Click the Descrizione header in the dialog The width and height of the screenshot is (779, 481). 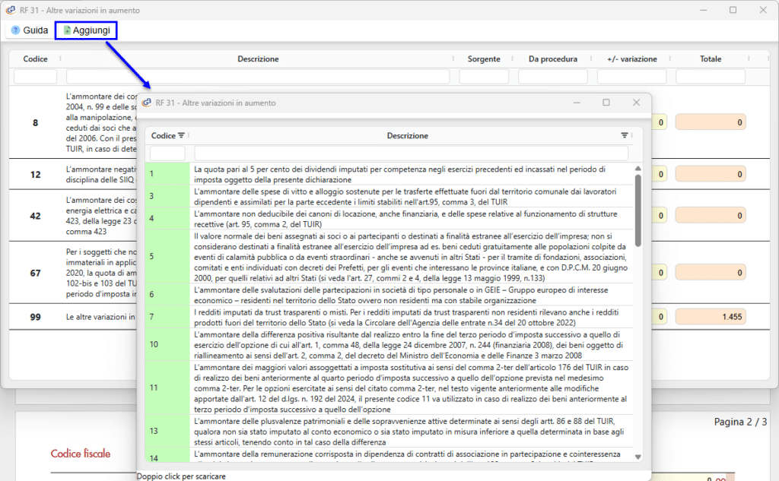(x=408, y=135)
